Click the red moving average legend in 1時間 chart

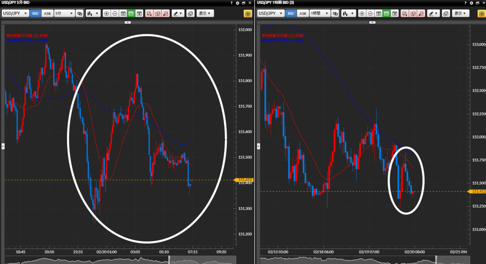[x=282, y=36]
